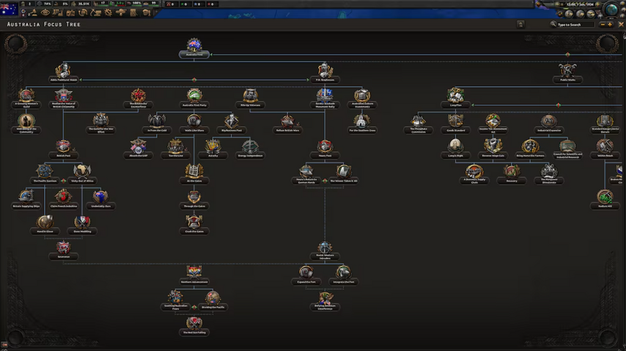Select the Adela Pankhurst Walsh focus
This screenshot has height=351, width=626.
pyautogui.click(x=64, y=74)
